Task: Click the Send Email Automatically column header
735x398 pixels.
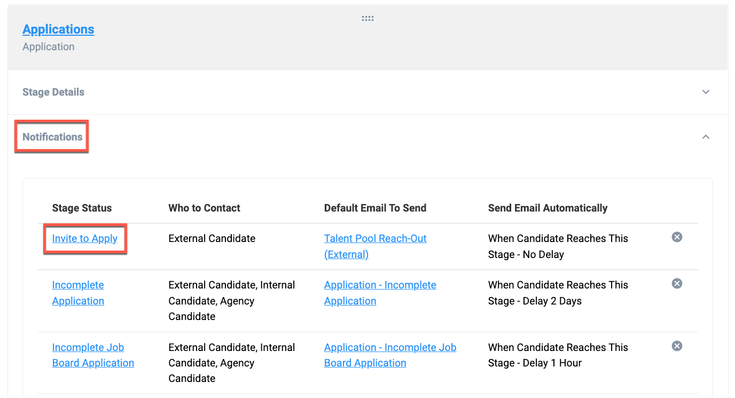Action: (x=548, y=208)
